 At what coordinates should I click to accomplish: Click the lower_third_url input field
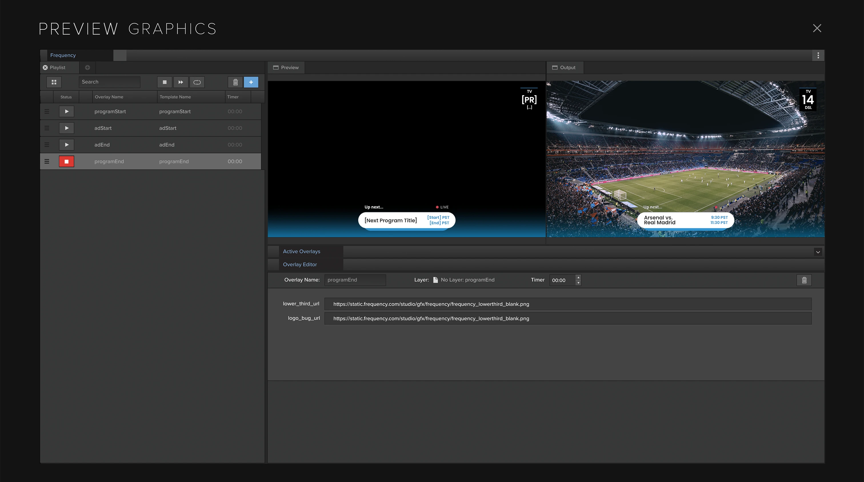(567, 304)
